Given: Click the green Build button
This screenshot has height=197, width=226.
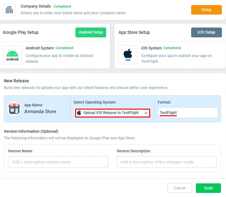Looking at the screenshot, I should point(208,188).
